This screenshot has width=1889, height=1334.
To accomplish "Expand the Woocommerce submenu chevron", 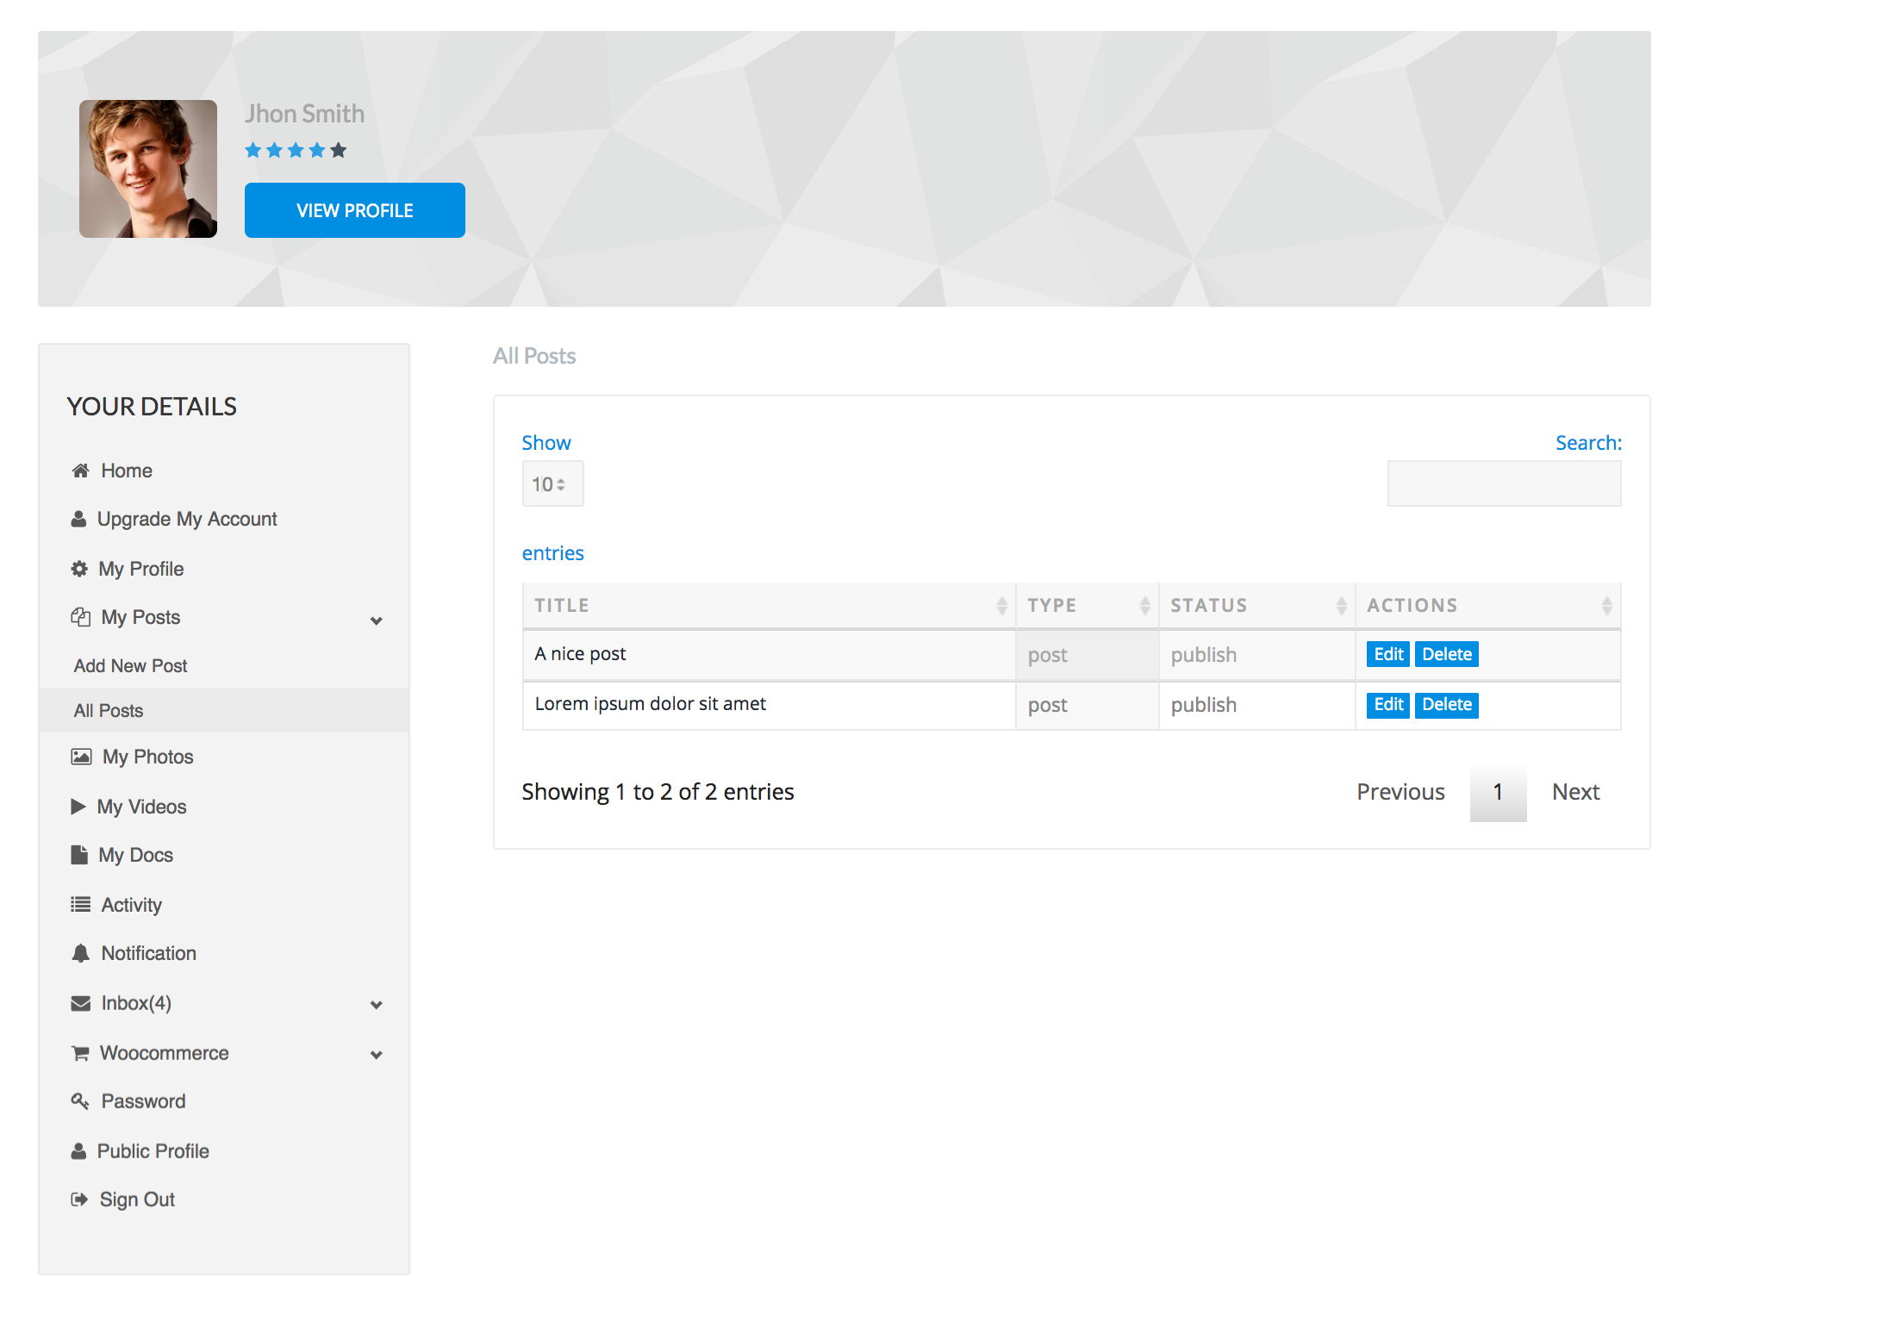I will [377, 1055].
